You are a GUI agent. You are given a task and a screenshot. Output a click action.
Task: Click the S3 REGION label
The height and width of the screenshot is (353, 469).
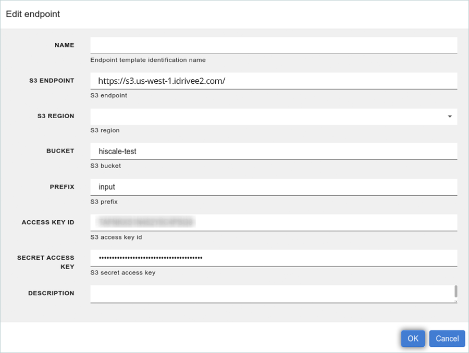pyautogui.click(x=56, y=116)
